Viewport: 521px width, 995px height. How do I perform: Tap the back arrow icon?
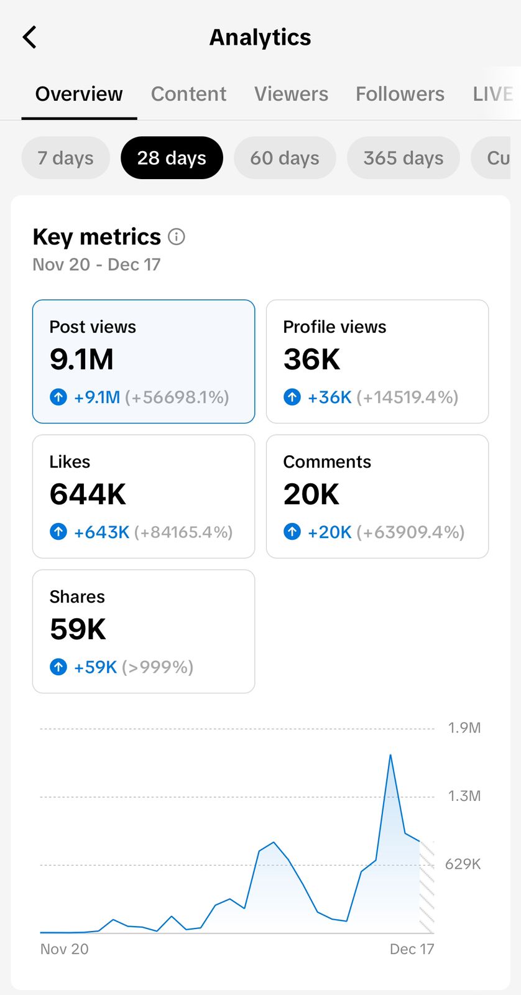tap(29, 37)
